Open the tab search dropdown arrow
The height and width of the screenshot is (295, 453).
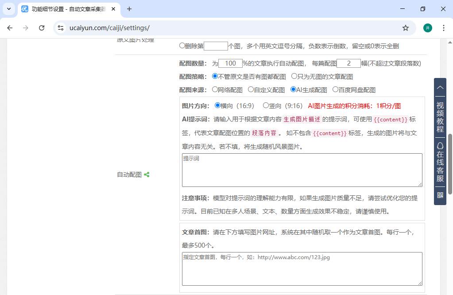[8, 9]
